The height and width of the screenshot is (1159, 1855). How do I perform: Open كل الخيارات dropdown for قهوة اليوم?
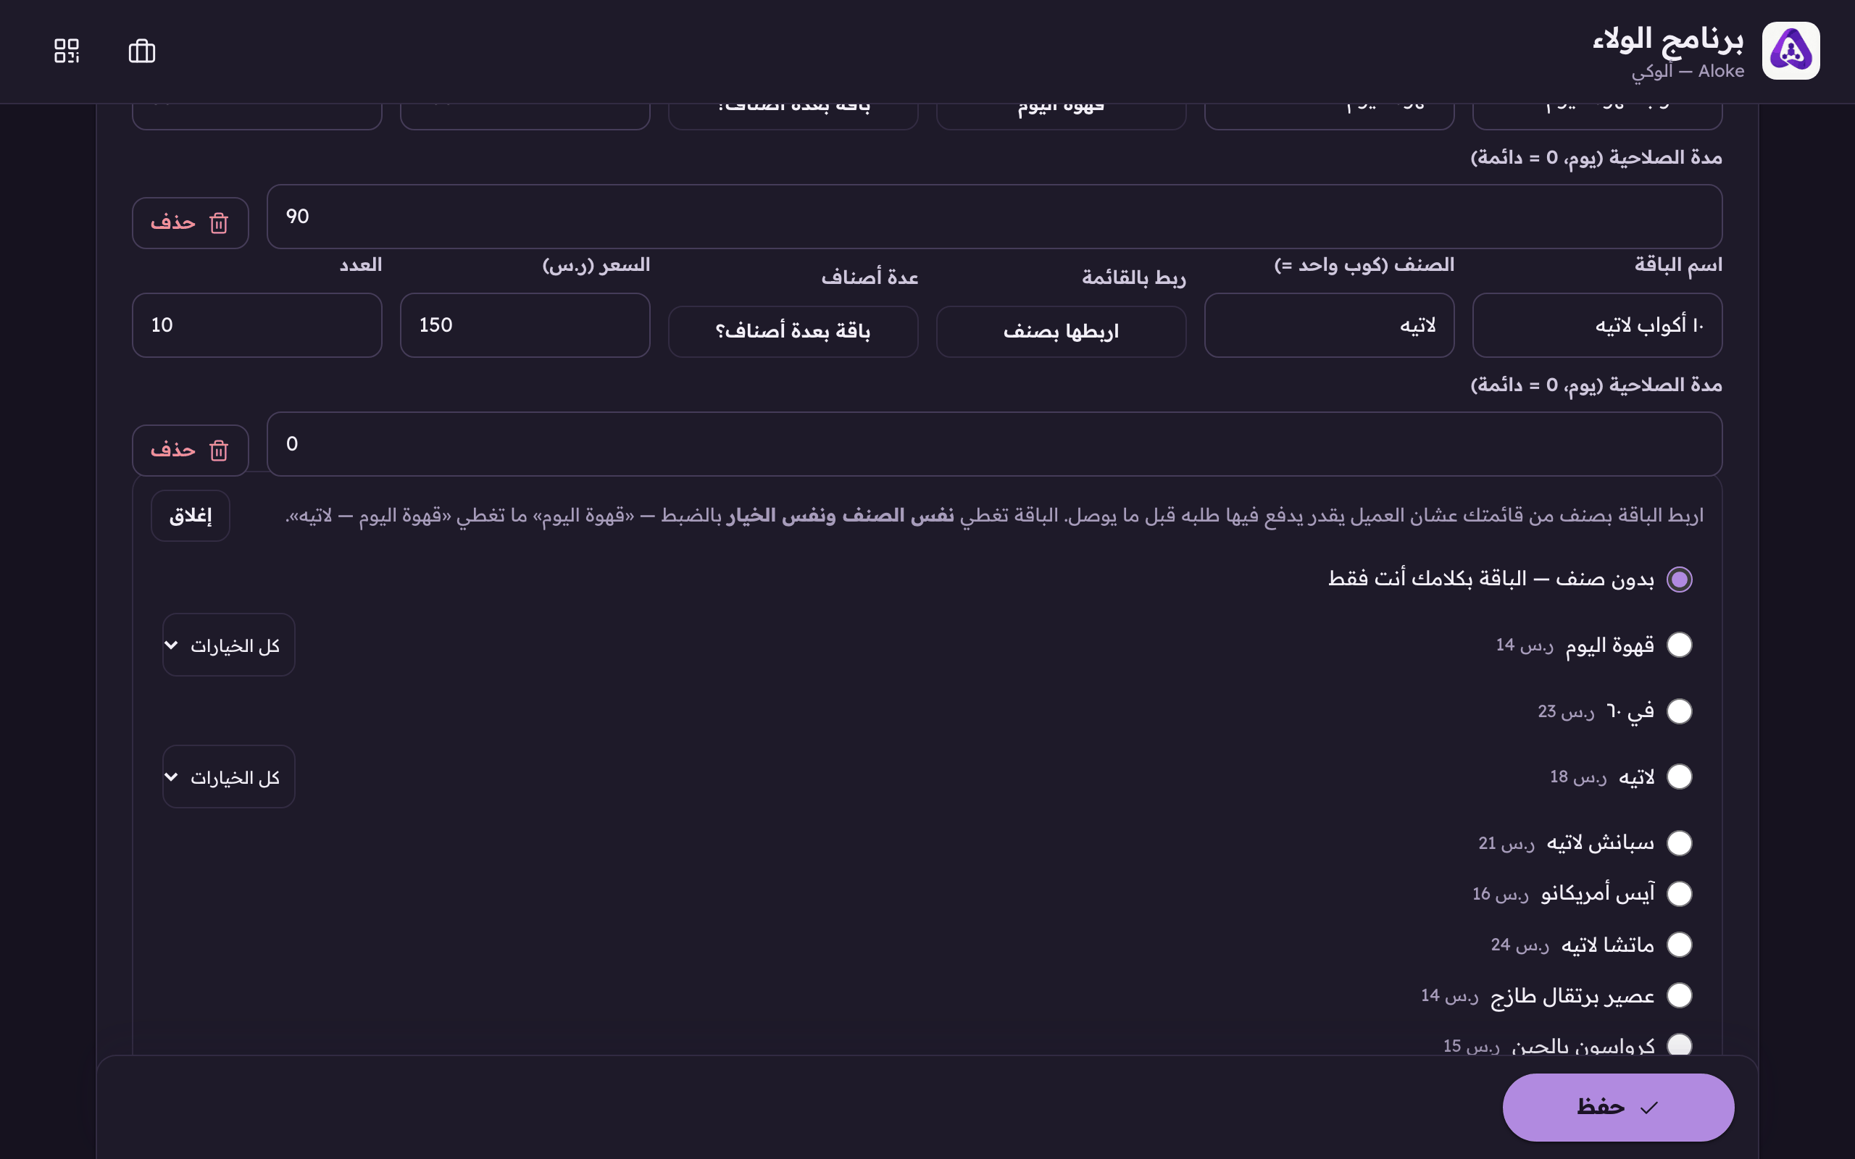[228, 645]
